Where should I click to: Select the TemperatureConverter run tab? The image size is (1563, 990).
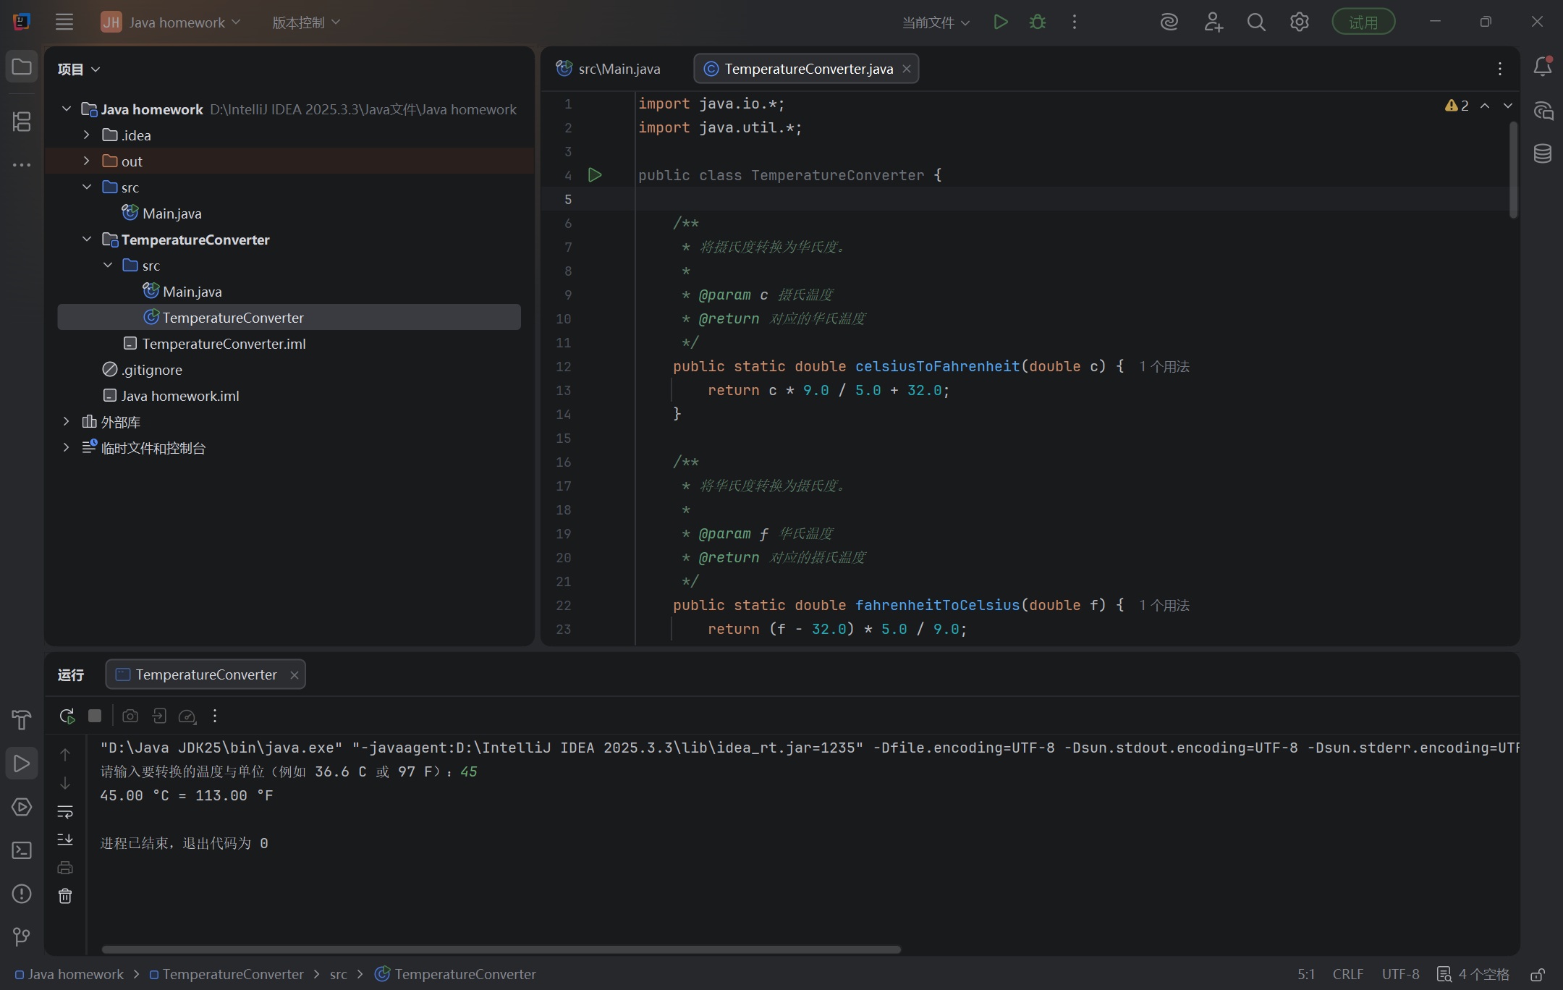coord(206,674)
